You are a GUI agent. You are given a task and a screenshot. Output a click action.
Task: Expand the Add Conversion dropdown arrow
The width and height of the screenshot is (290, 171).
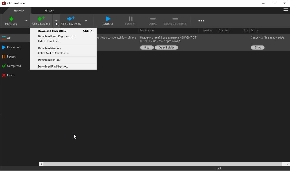tap(86, 21)
